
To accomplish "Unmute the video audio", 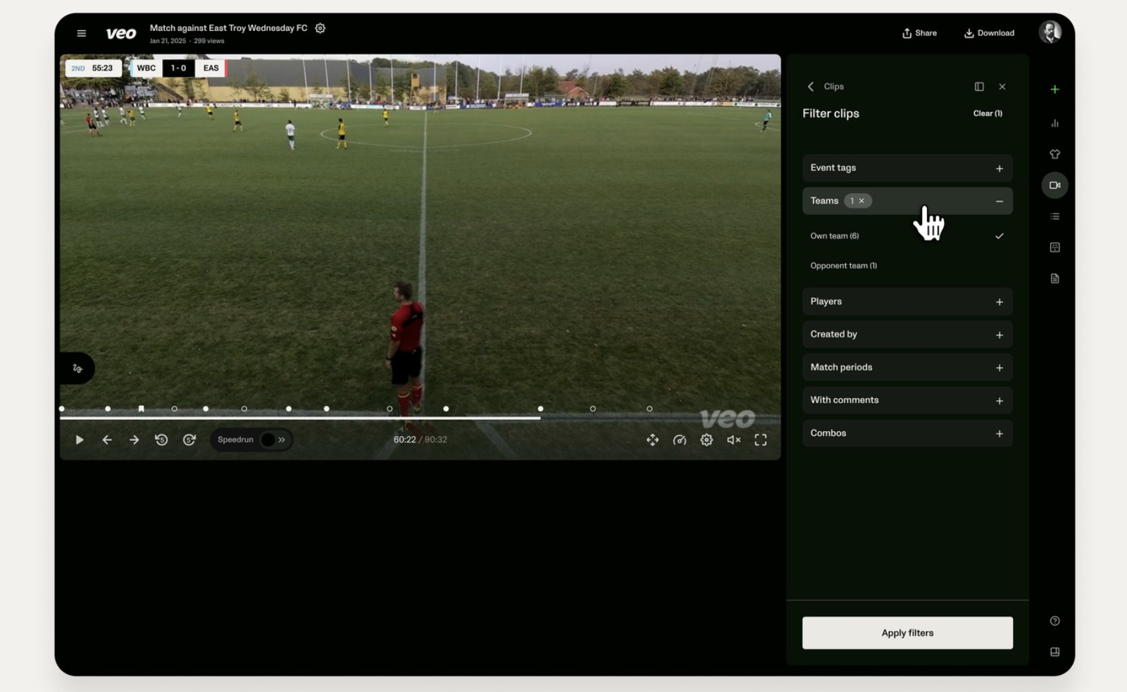I will tap(733, 440).
